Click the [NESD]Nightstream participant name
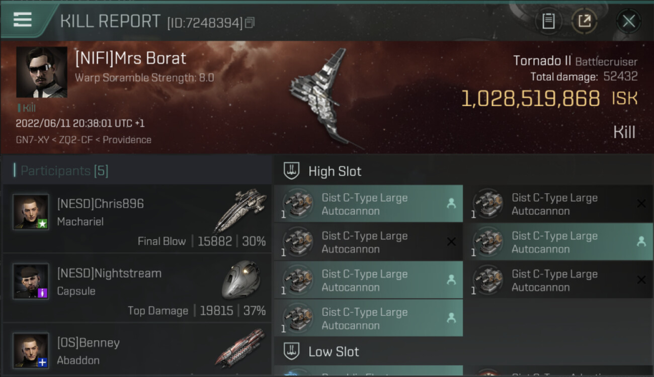 (109, 273)
